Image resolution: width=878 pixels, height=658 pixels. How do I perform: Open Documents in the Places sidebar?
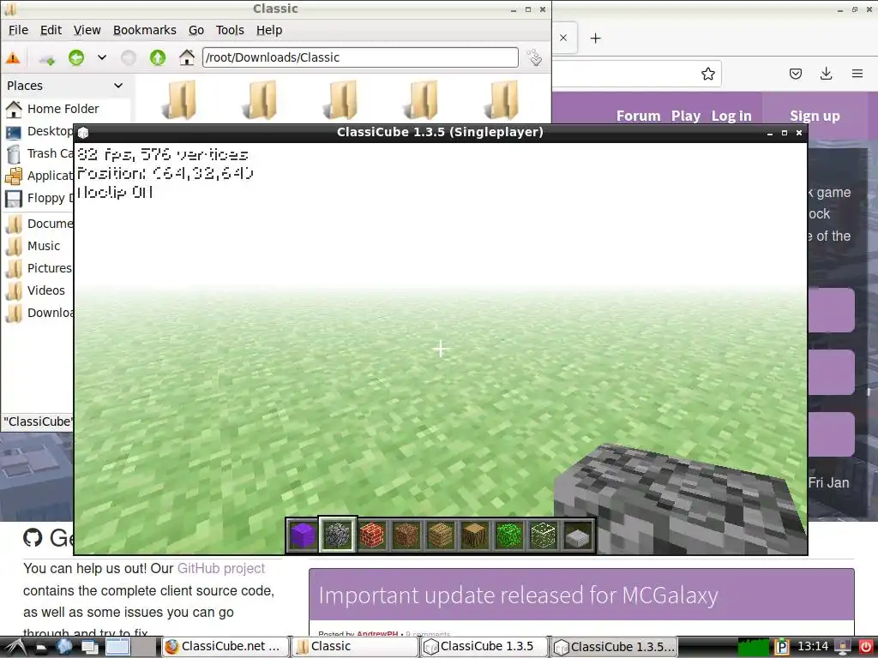pos(39,224)
